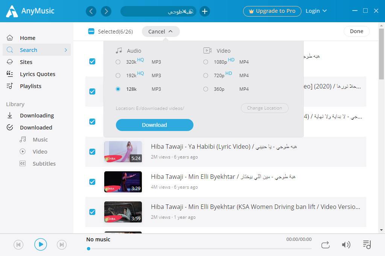Click the Ya Habibi (Lyric Video) title
This screenshot has width=385, height=256.
point(224,147)
